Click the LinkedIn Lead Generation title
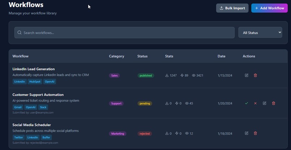 (34, 69)
